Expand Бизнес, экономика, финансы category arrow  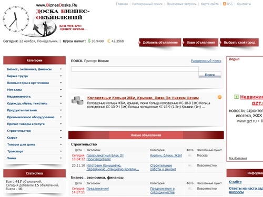60,69
